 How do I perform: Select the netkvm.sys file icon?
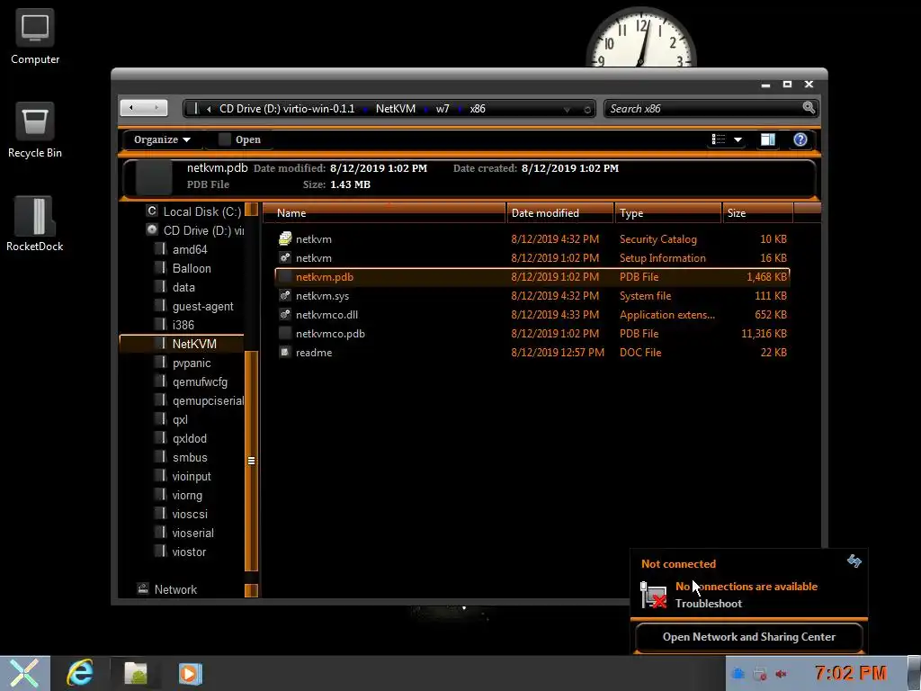pos(285,295)
